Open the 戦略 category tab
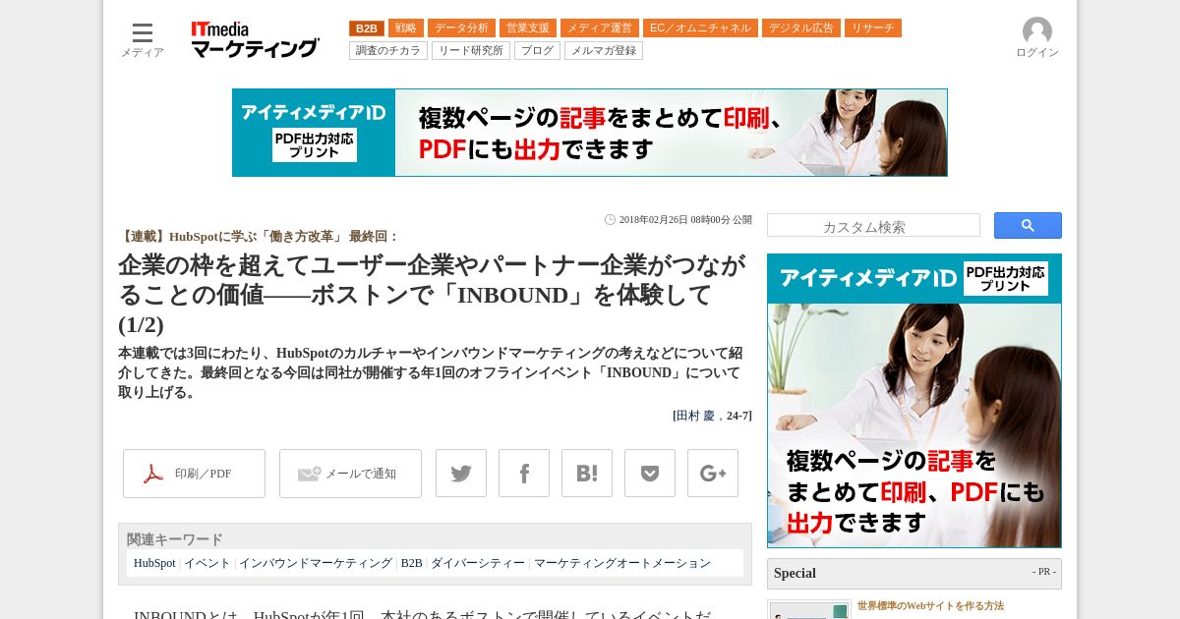Viewport: 1180px width, 619px height. point(406,28)
